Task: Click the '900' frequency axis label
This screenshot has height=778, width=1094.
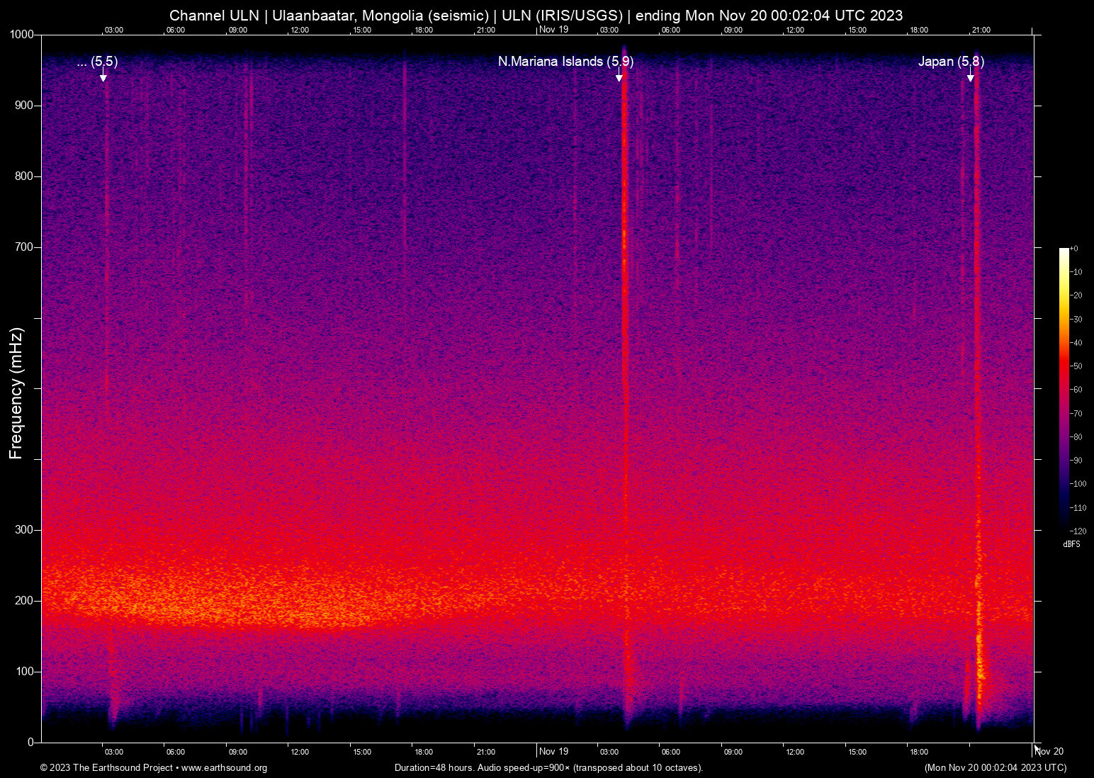Action: coord(25,106)
